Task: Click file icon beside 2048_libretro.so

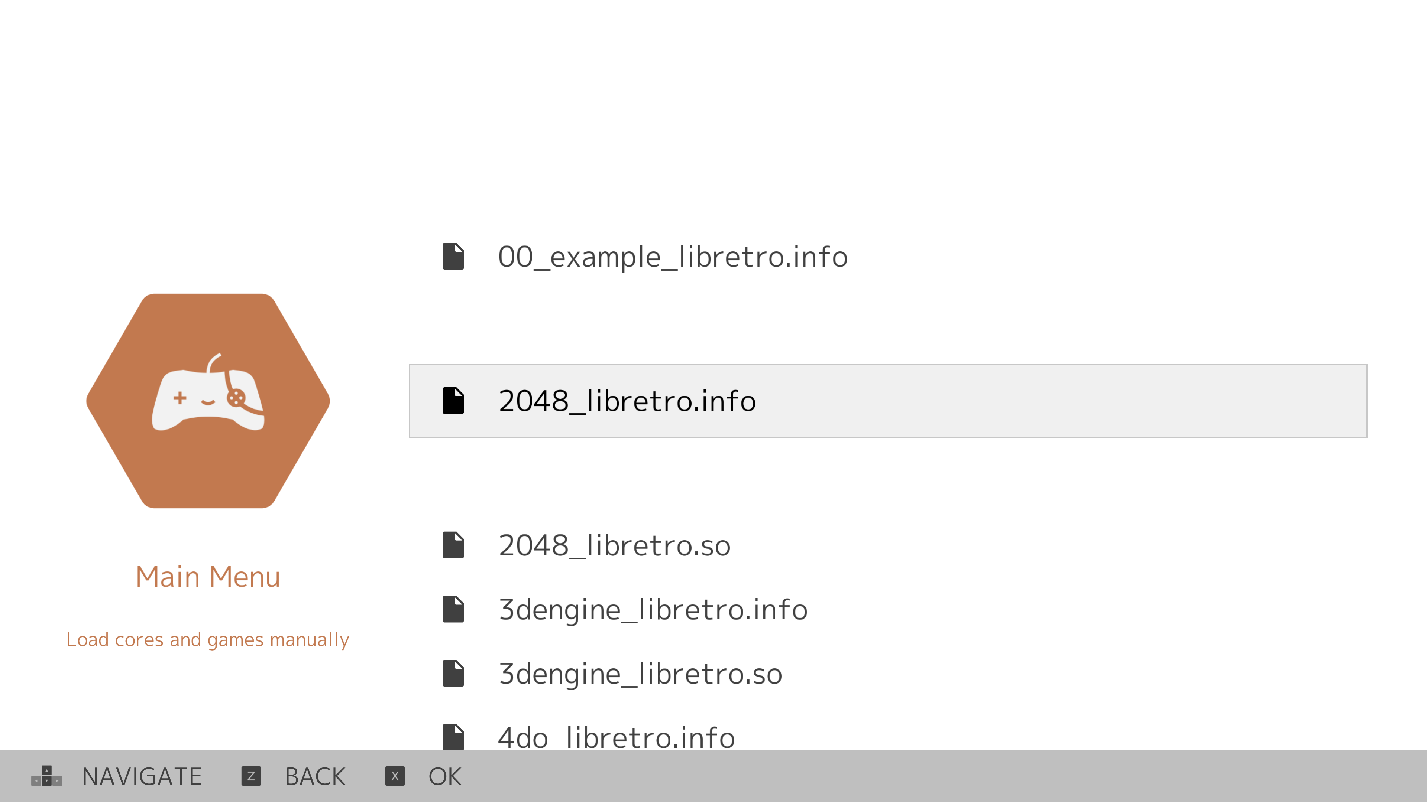Action: click(453, 545)
